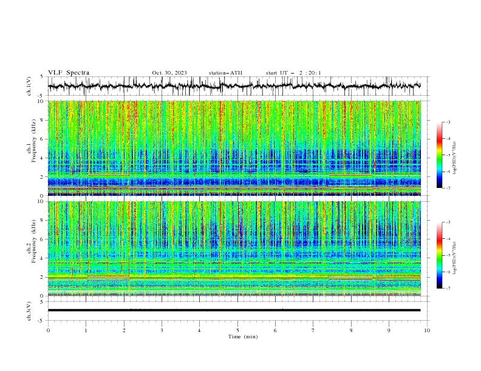Click the ch.1 'Frequency (kHz)' axis label
481x371 pixels.
point(34,139)
